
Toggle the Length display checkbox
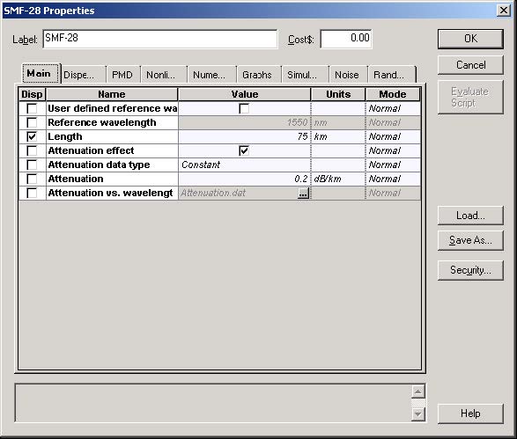(x=32, y=136)
